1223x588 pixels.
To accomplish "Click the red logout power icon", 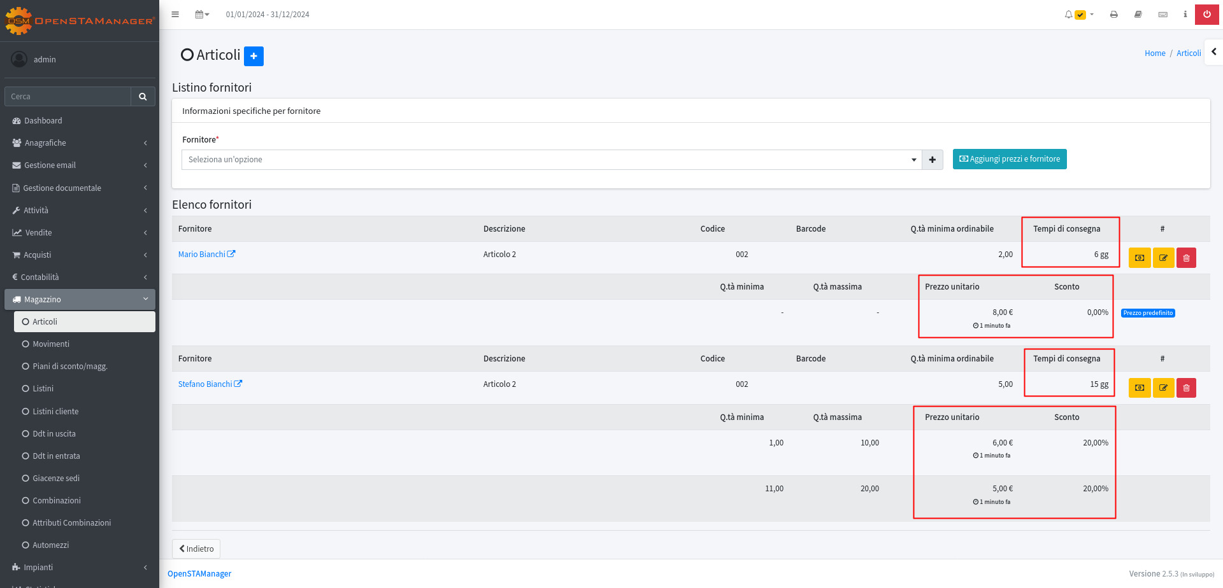I will [x=1207, y=14].
